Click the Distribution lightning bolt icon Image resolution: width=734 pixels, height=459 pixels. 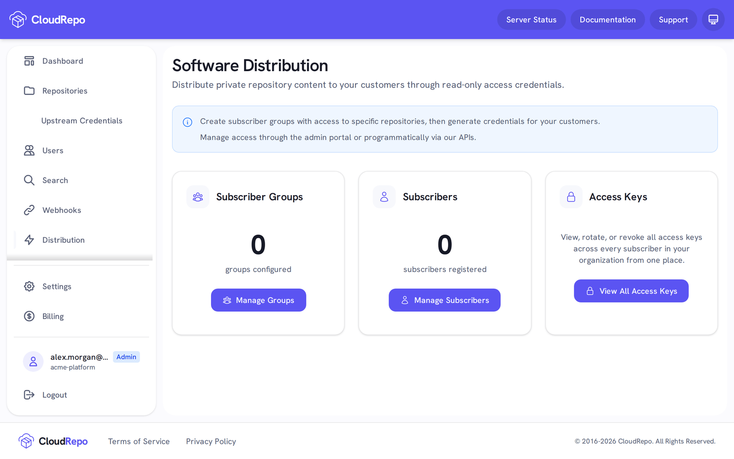click(29, 240)
